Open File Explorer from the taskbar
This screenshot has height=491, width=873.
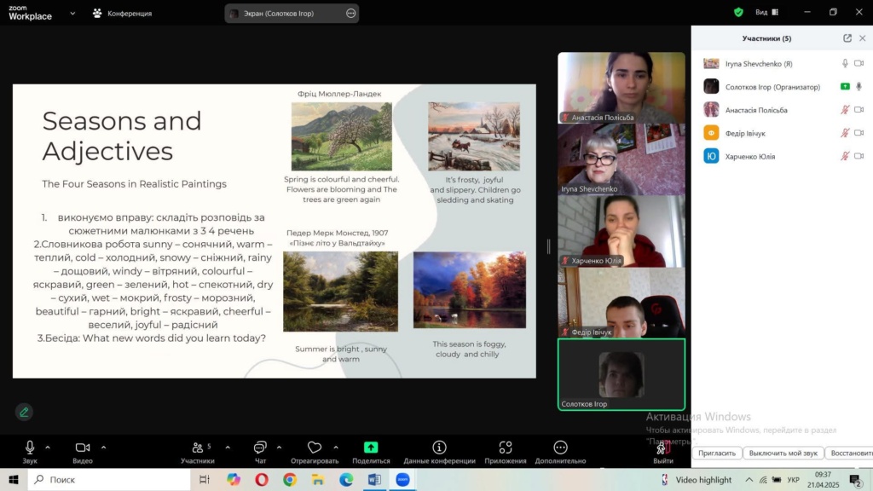pyautogui.click(x=318, y=479)
